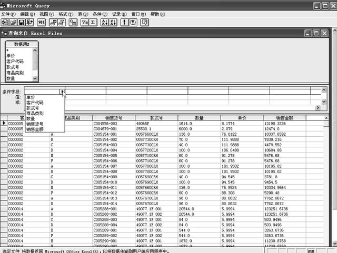Click the 款式号 column header in the data grid

(156, 118)
